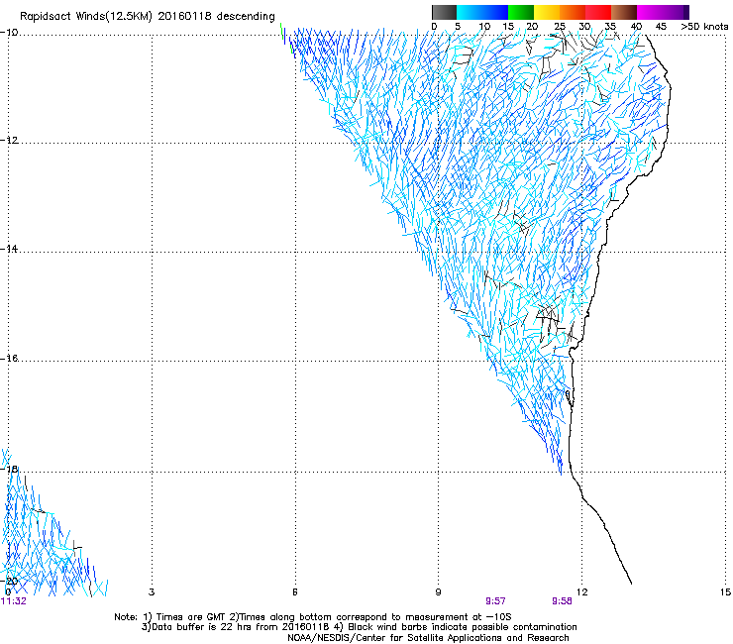The width and height of the screenshot is (733, 644).
Task: Select the brown 35-40 knots color bar segment
Action: tap(624, 12)
